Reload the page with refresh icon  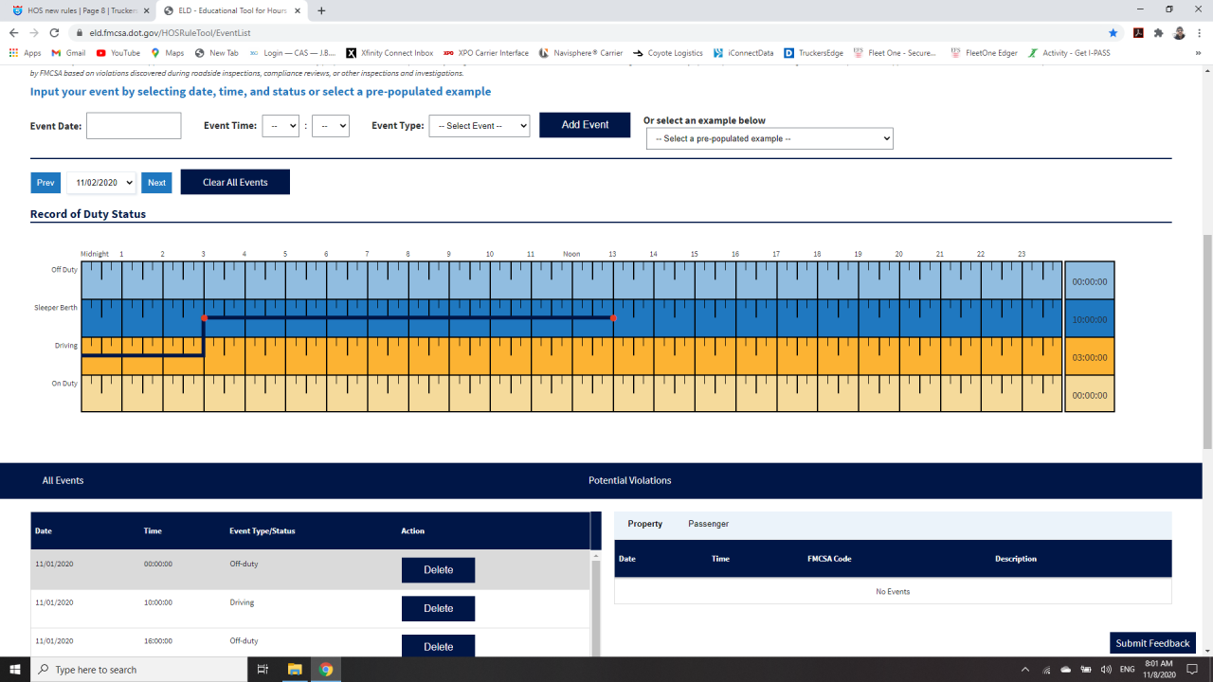pos(54,32)
